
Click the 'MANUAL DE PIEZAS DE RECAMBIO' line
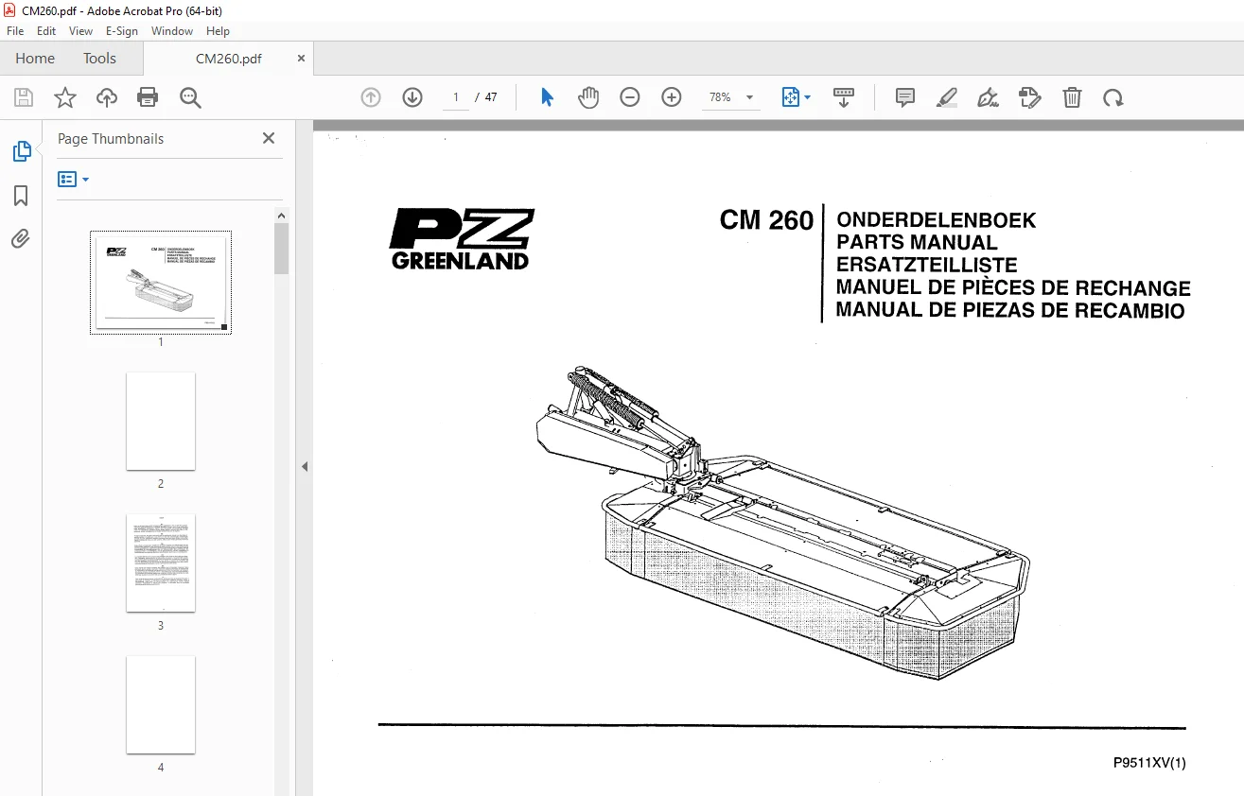[1010, 310]
